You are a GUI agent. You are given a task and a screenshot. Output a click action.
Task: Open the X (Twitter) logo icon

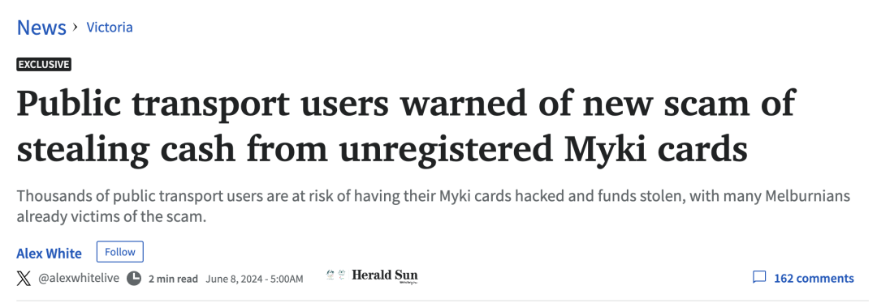[24, 278]
